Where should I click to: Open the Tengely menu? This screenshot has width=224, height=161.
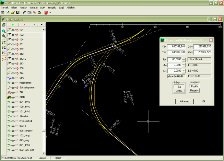(52, 8)
